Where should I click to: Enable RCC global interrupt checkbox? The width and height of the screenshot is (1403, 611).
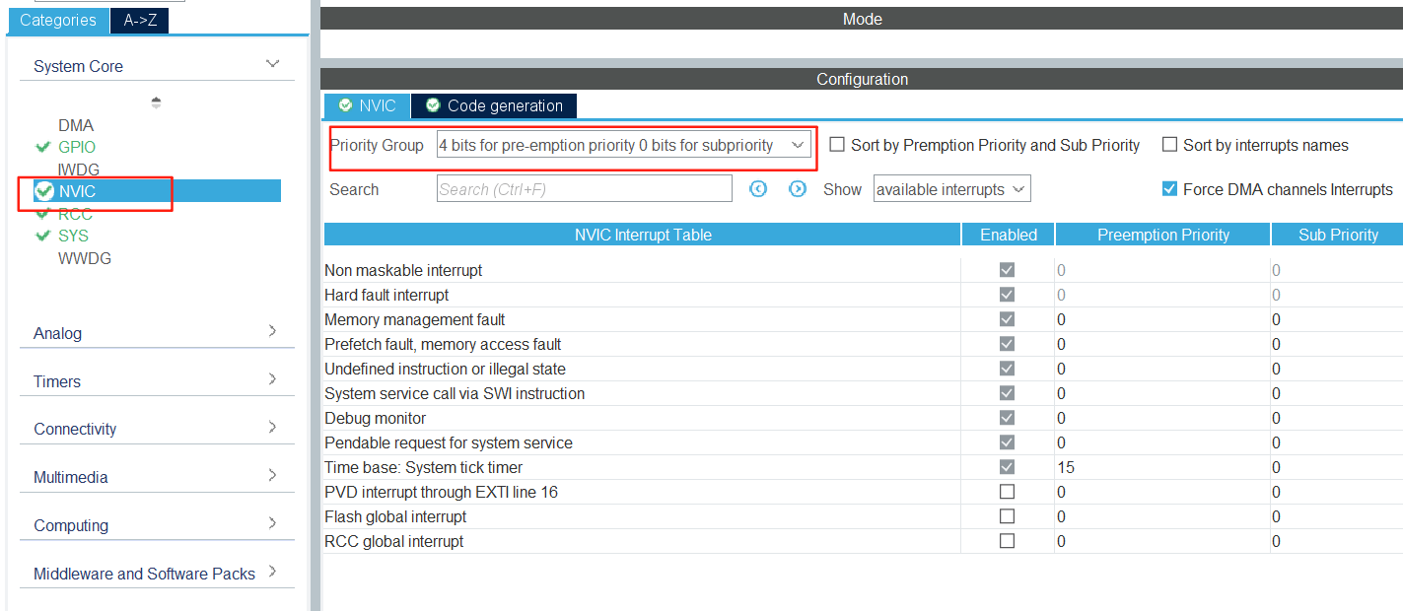pos(1007,541)
